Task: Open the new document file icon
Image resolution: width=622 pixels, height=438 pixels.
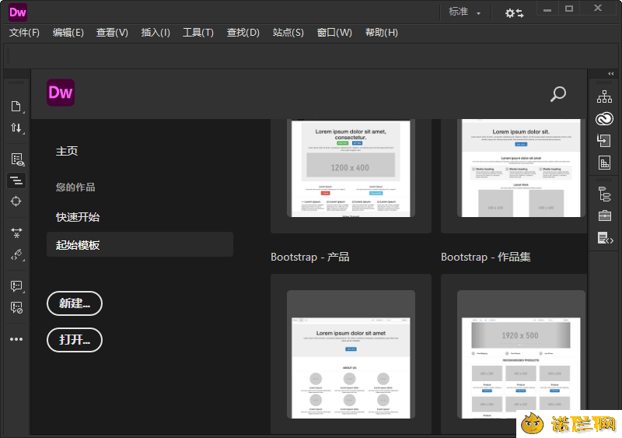Action: pyautogui.click(x=16, y=107)
